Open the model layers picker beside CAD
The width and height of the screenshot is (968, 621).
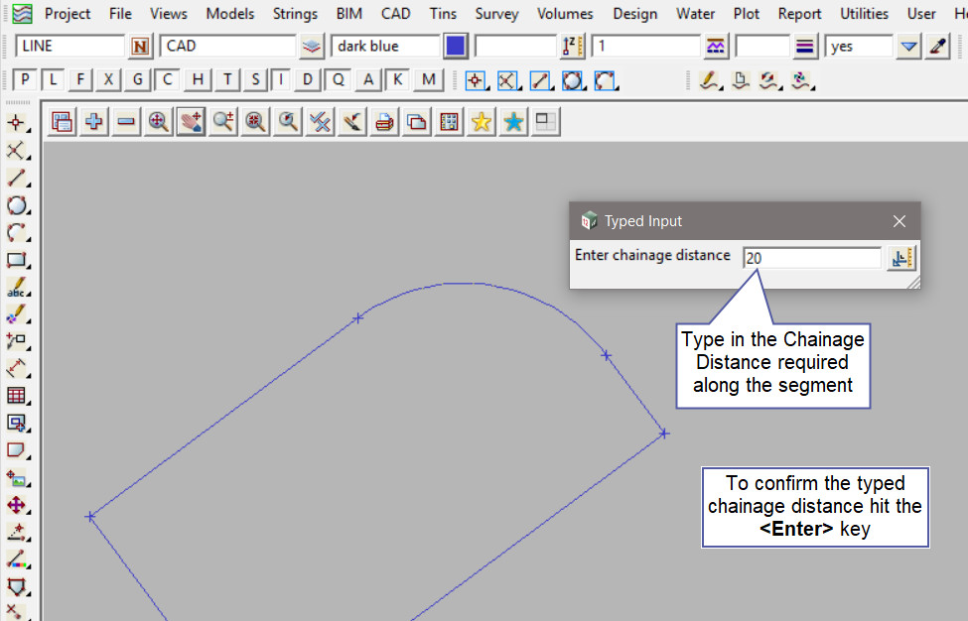pos(313,47)
